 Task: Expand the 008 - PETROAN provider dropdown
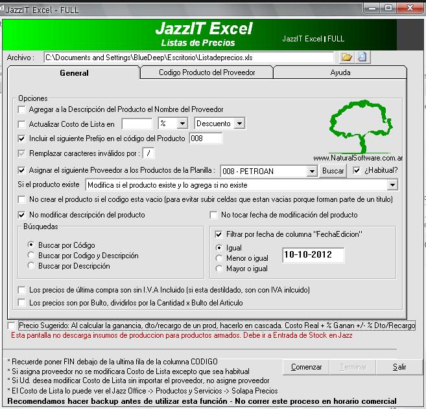pyautogui.click(x=312, y=171)
